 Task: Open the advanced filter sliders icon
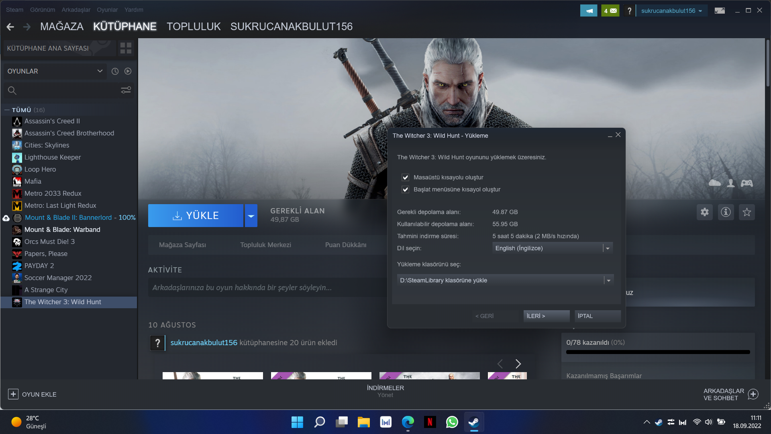pos(126,90)
